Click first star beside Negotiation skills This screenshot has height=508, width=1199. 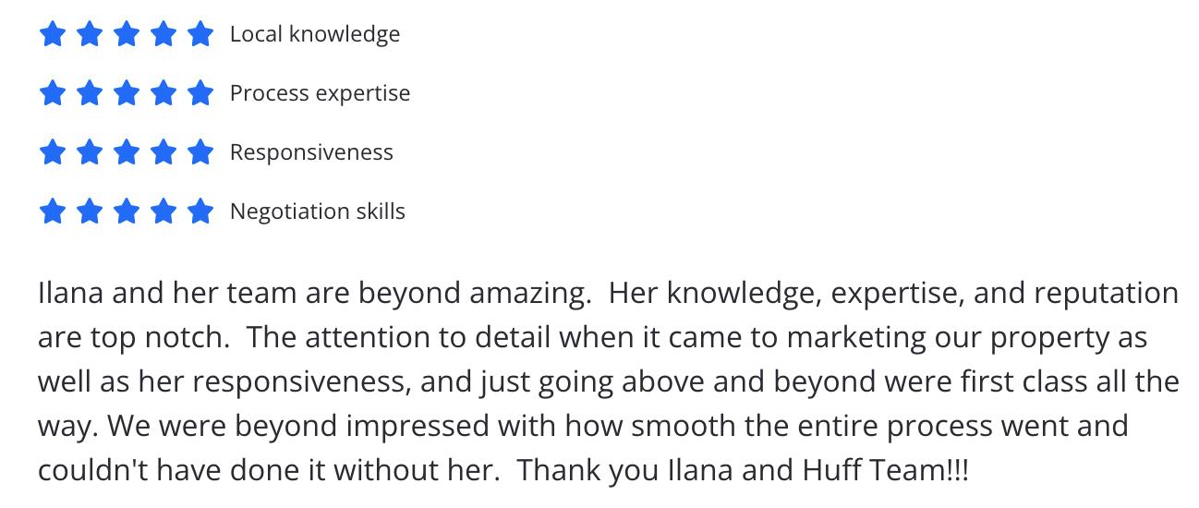pyautogui.click(x=53, y=212)
